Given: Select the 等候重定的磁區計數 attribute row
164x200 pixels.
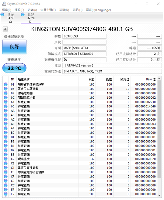Looking at the screenshot, I should 80,172.
